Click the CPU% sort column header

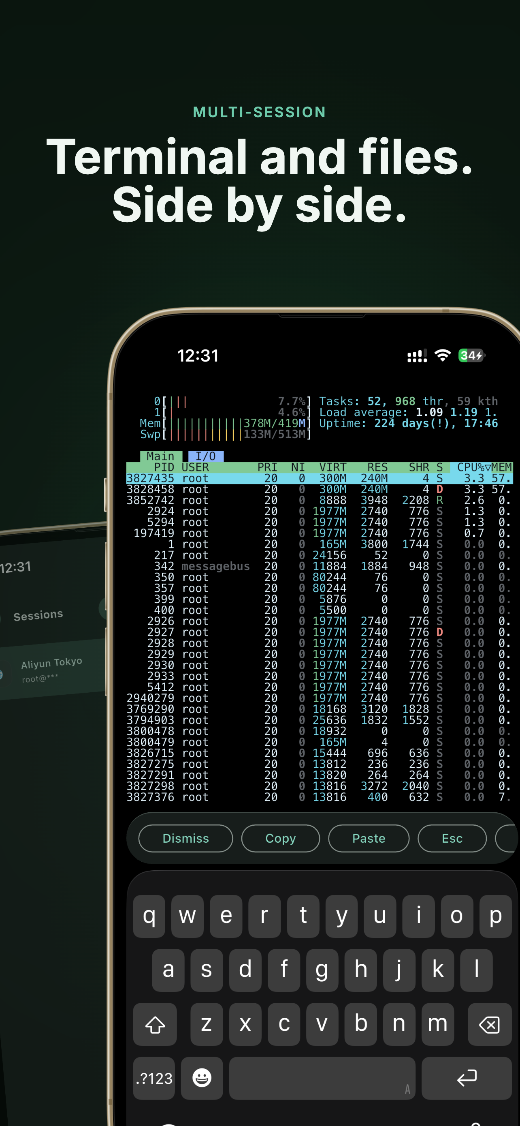[471, 467]
